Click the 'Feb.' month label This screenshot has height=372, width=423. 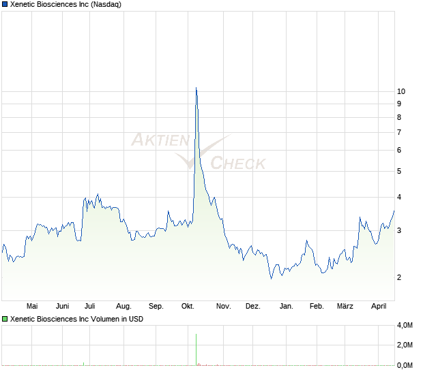pos(317,306)
